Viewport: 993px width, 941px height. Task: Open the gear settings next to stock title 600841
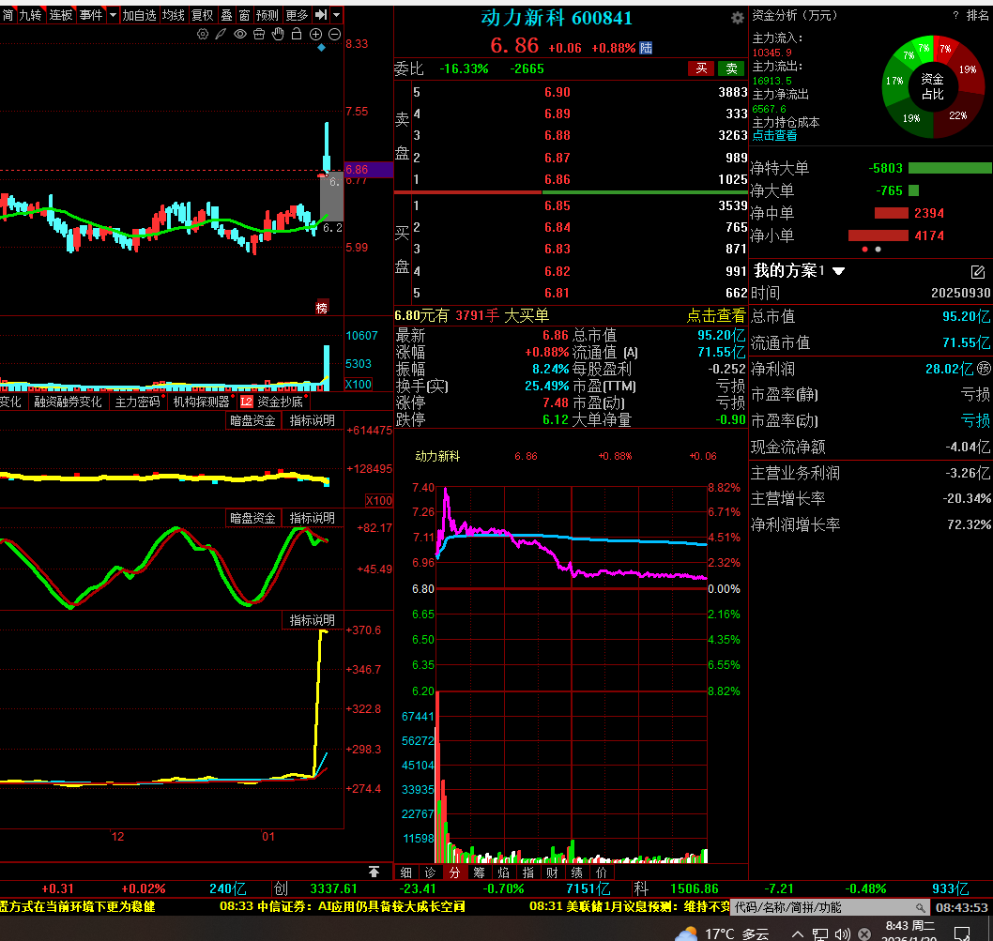click(737, 18)
